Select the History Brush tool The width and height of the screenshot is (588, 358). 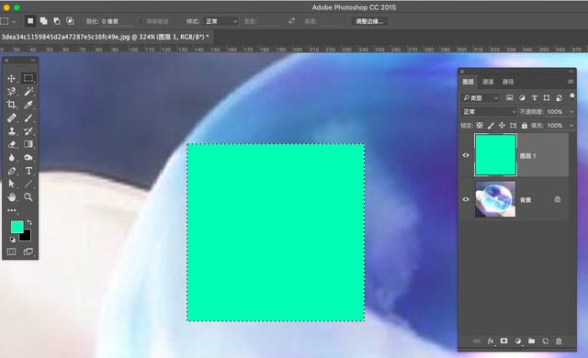click(x=28, y=131)
